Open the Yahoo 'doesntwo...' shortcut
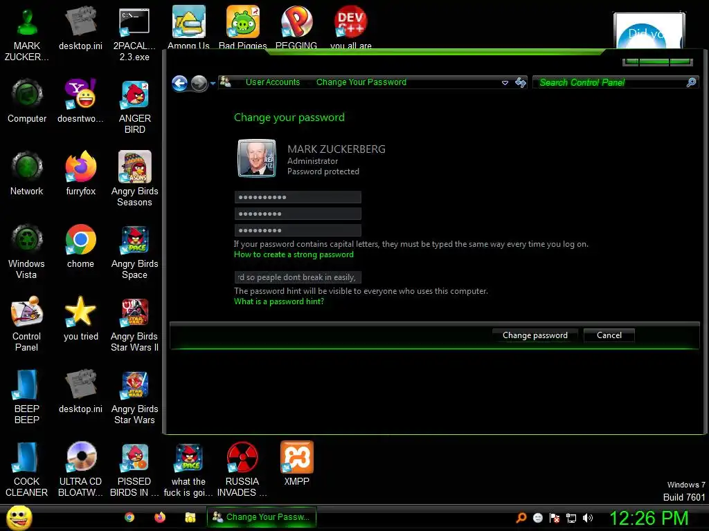709x531 pixels. 80,101
